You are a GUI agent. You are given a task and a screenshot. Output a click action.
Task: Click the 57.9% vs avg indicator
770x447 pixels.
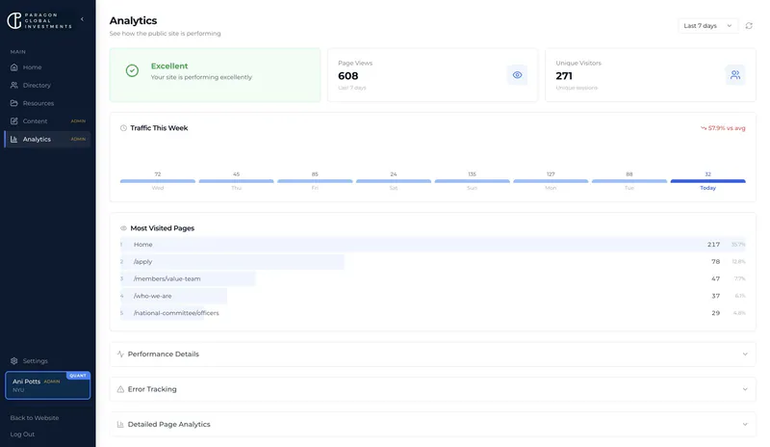pyautogui.click(x=723, y=128)
